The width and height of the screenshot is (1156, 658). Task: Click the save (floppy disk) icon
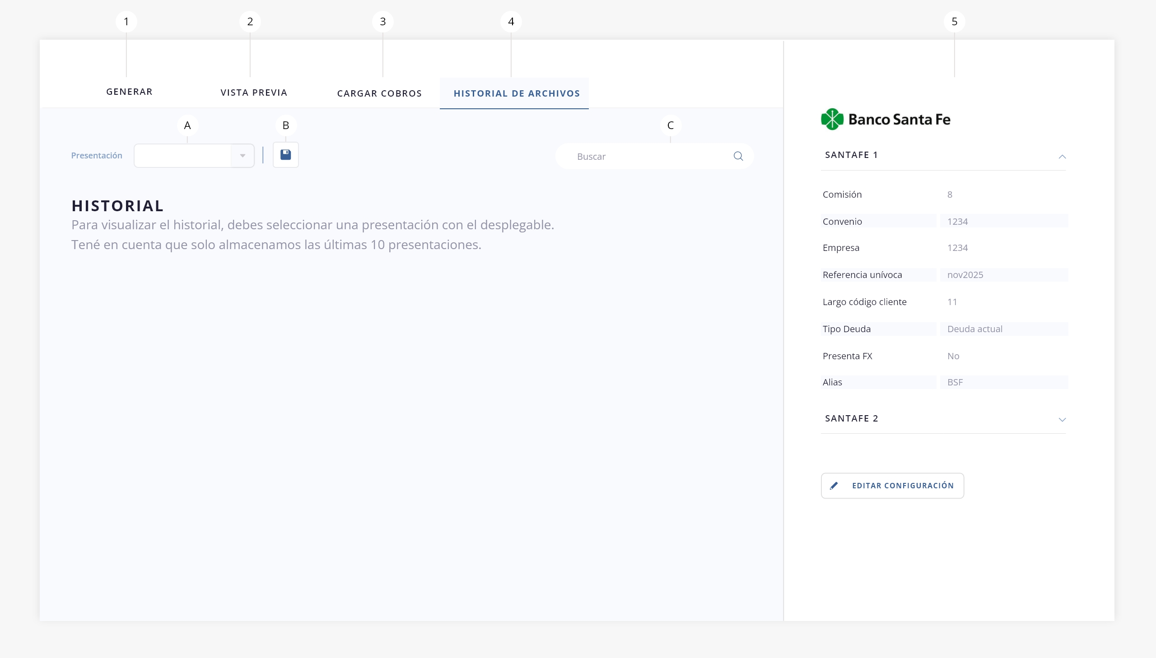(x=285, y=155)
